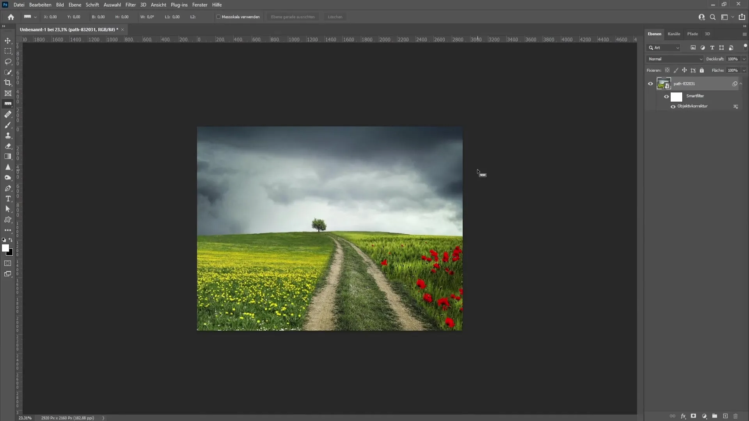
Task: Select the Gradient tool
Action: click(8, 156)
